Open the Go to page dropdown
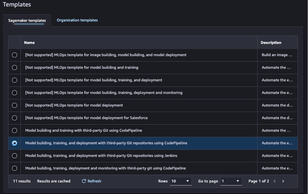 coord(231,181)
